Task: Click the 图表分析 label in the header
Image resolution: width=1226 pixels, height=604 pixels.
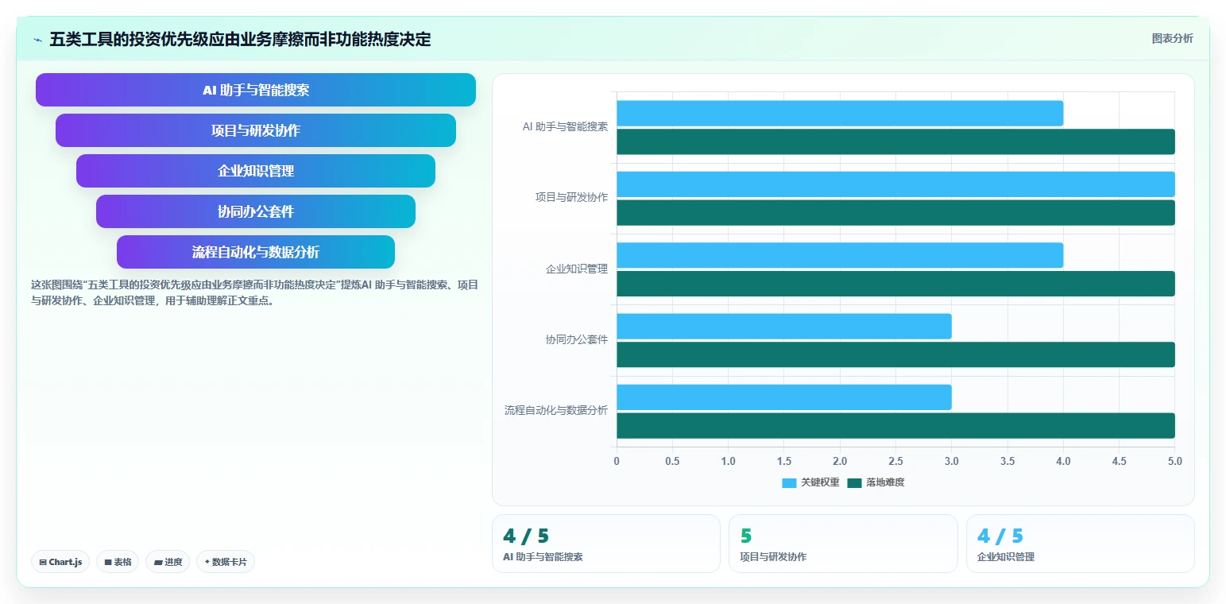Action: (x=1172, y=38)
